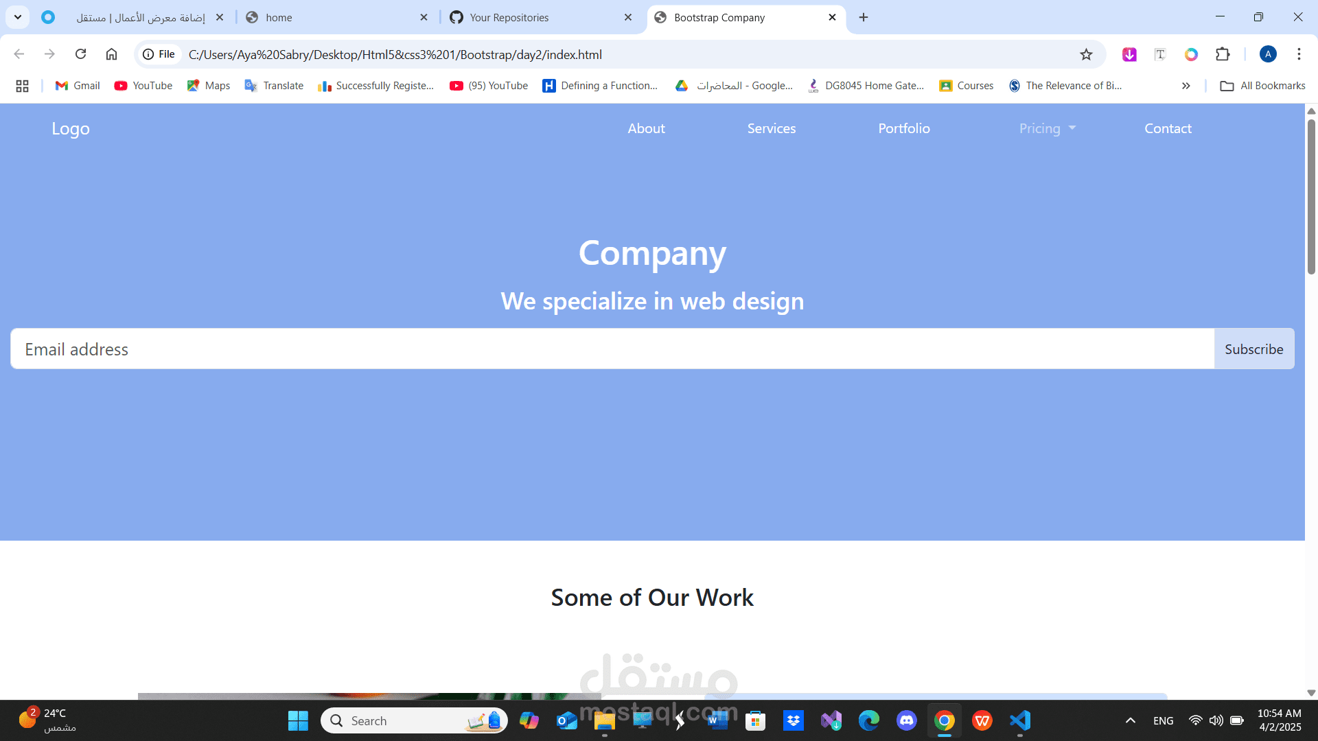Launch Visual Studio Code from the taskbar
The width and height of the screenshot is (1318, 741).
[1020, 720]
